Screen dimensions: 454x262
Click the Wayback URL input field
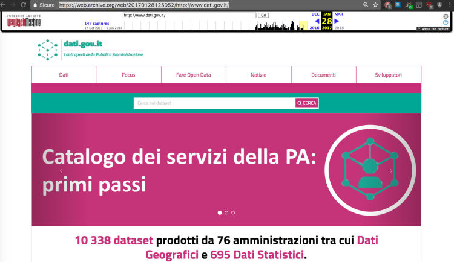pos(189,15)
